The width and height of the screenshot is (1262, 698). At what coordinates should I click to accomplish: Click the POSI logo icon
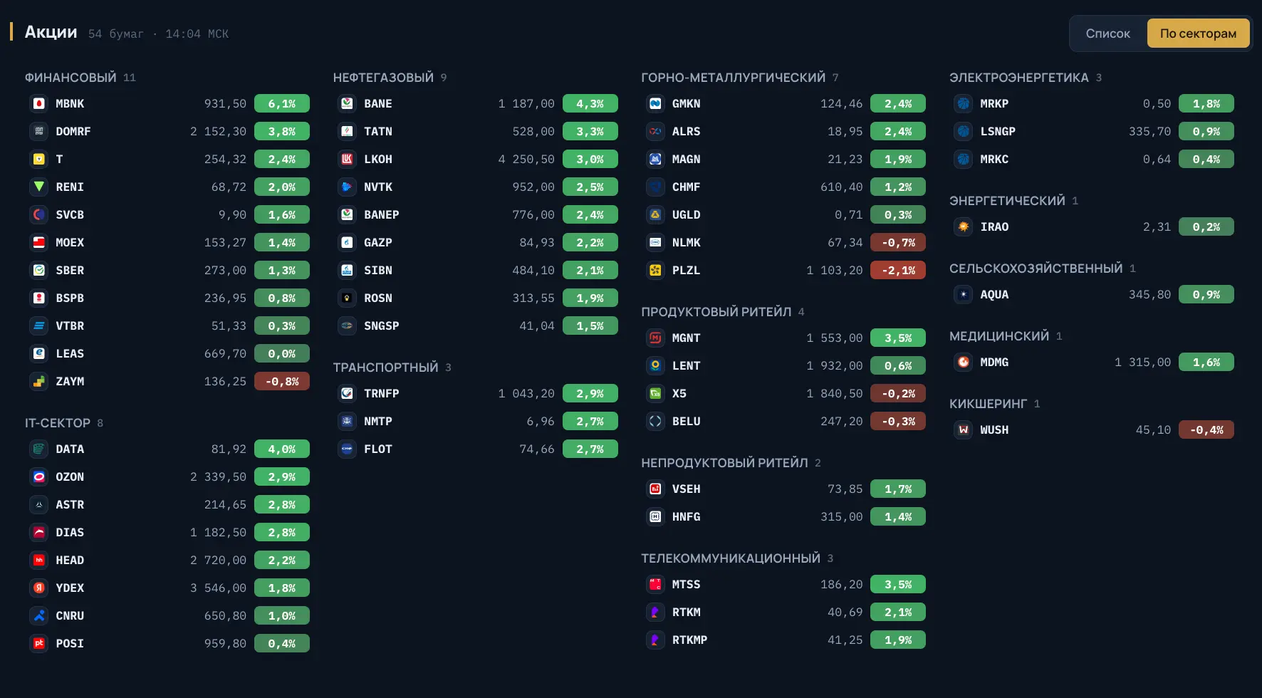39,644
